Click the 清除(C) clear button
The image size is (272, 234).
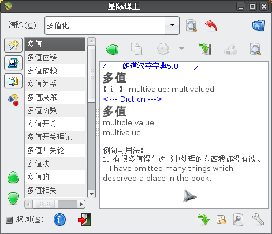[22, 25]
